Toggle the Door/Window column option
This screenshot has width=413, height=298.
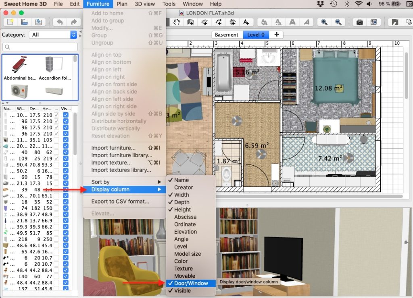[x=191, y=283]
